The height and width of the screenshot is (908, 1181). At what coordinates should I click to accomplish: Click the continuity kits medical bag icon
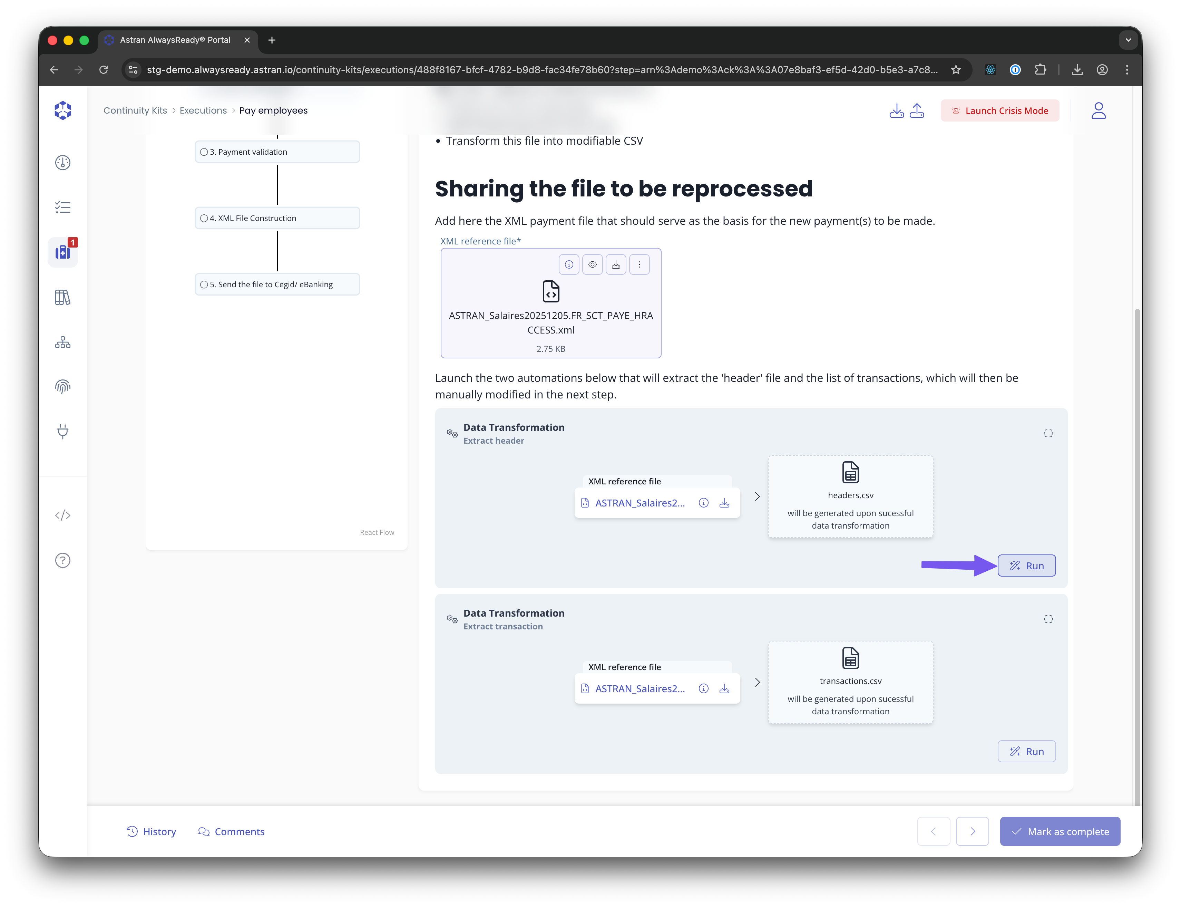(x=63, y=252)
